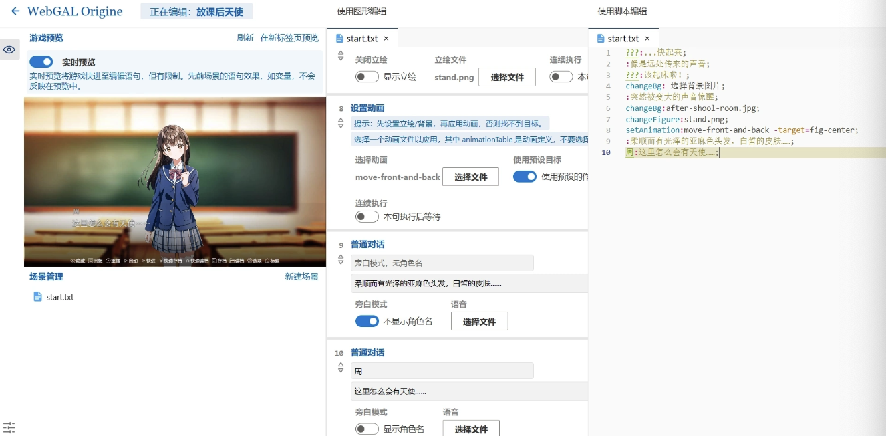This screenshot has width=886, height=436.
Task: Click 自动 auto-play in the game preview
Action: click(x=130, y=261)
